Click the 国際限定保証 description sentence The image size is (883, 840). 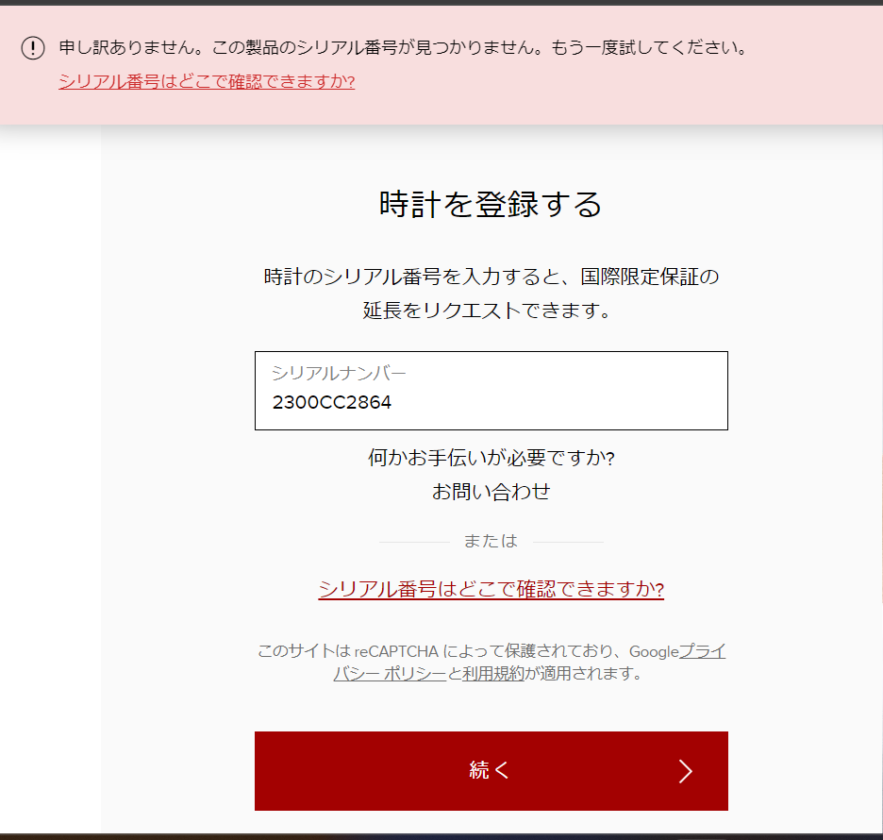pos(491,277)
